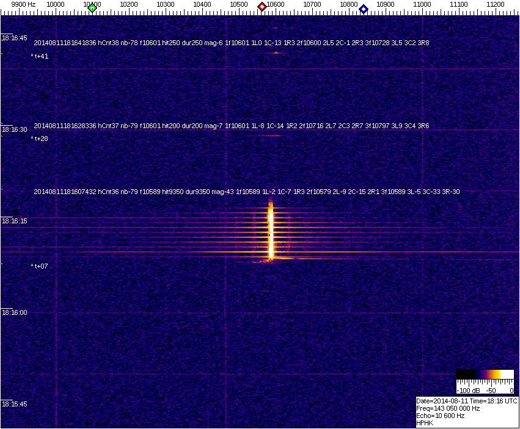Click the -100 dB scale label
The image size is (520, 429).
coord(467,390)
